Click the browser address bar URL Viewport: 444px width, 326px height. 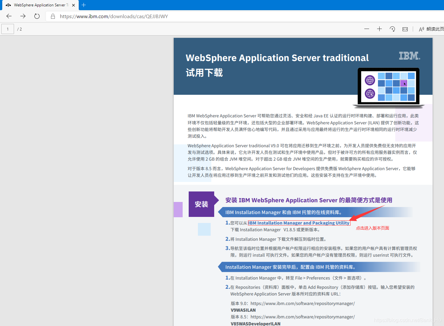tap(114, 16)
